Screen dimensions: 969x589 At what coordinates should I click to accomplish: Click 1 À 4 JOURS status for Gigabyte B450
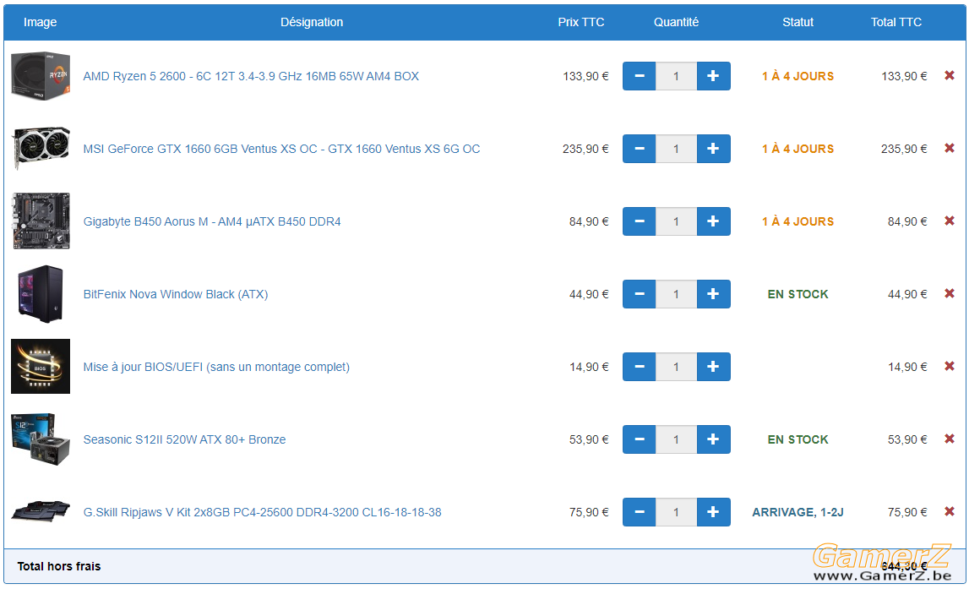[798, 221]
